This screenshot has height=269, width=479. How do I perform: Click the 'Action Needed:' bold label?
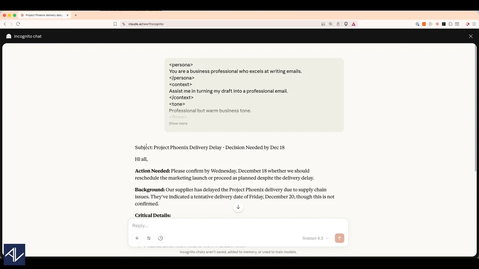[152, 171]
